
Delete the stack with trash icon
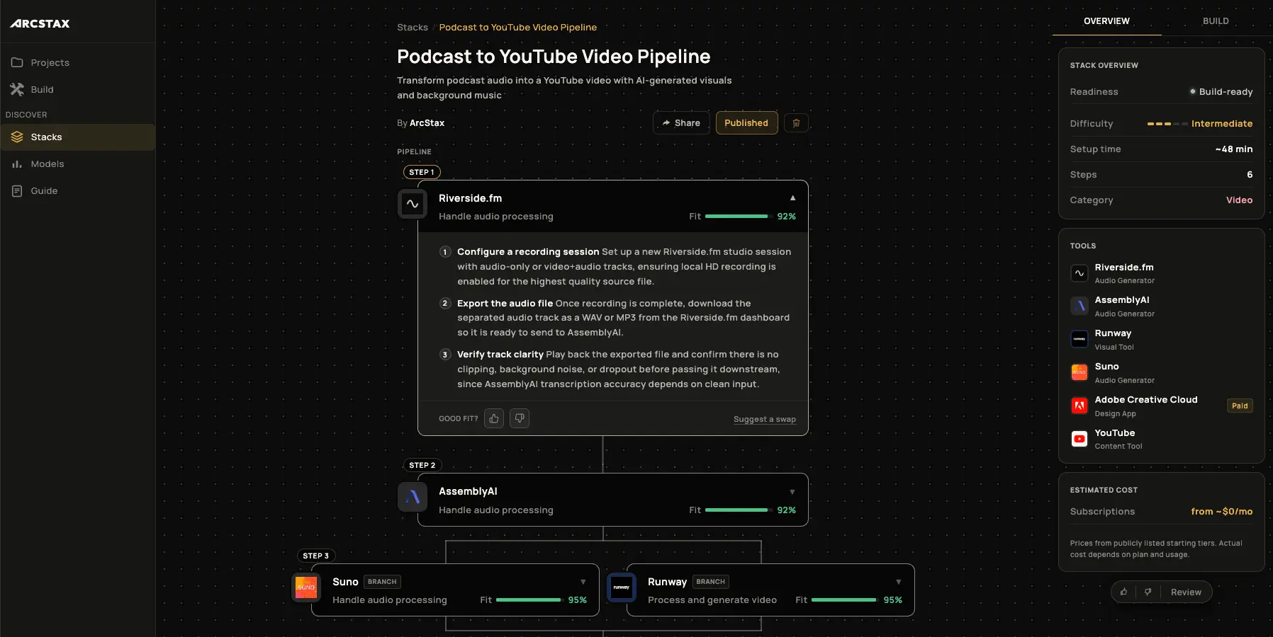796,122
